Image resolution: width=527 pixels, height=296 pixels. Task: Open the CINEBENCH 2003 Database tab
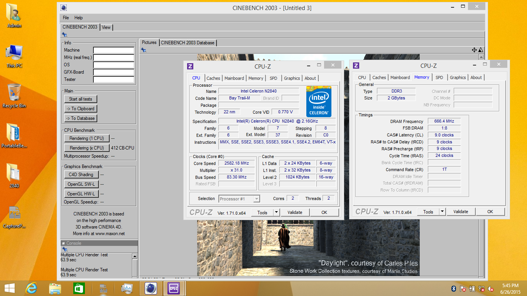click(187, 43)
